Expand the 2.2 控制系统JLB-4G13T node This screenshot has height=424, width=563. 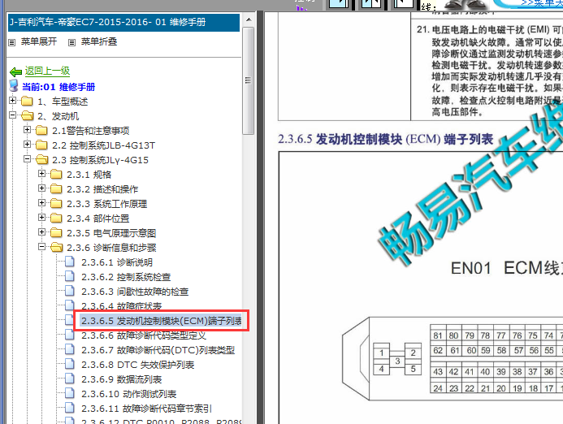click(x=28, y=145)
